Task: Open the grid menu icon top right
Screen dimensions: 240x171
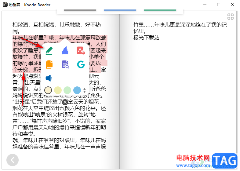Action: [230, 16]
